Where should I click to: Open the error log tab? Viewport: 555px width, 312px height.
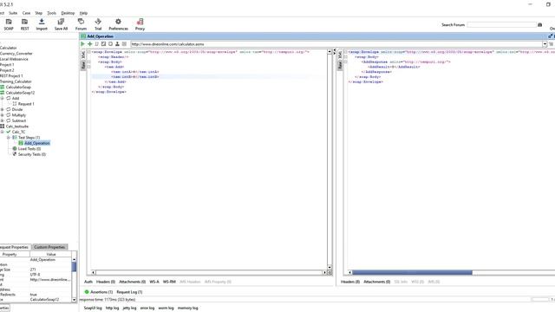click(147, 308)
